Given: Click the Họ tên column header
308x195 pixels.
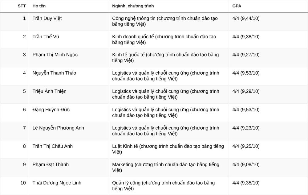Looking at the screenshot, I should (39, 6).
